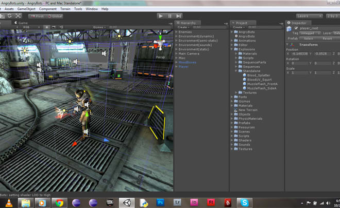This screenshot has width=340, height=208.
Task: Select Main Camera in the Hierarchy
Action: [x=189, y=53]
